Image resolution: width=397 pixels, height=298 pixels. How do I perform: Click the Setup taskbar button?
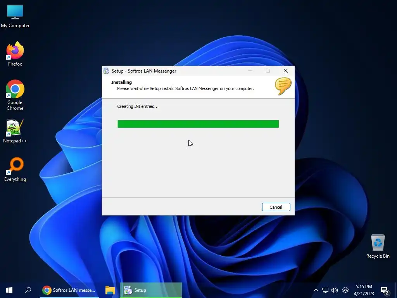click(151, 290)
